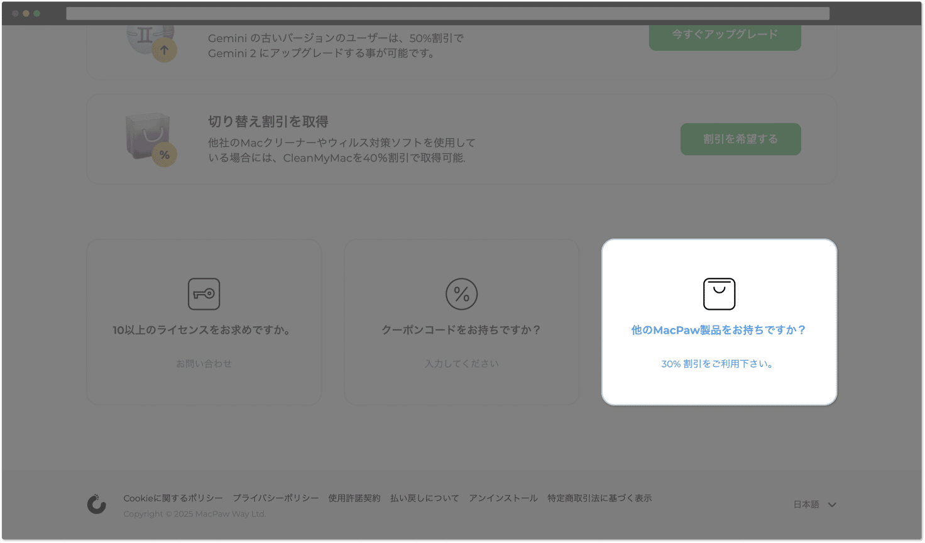Open 払い戻しについて footer link

[x=425, y=498]
